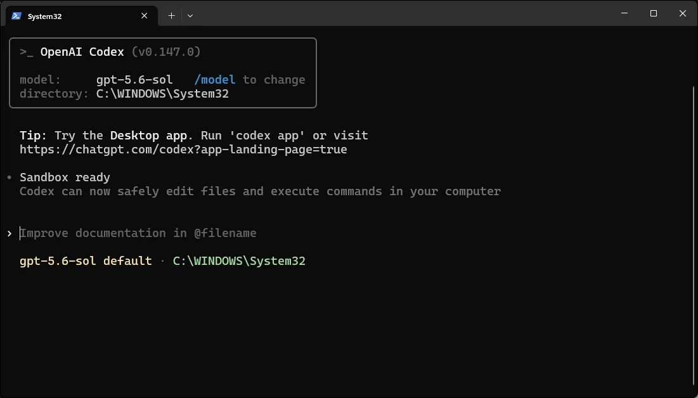Click the 'Tip:' line about Desktop app
The height and width of the screenshot is (398, 698).
(x=193, y=136)
